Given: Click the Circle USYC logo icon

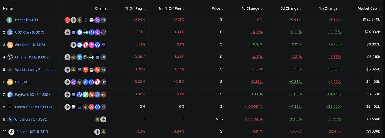Looking at the screenshot, I should pos(10,119).
